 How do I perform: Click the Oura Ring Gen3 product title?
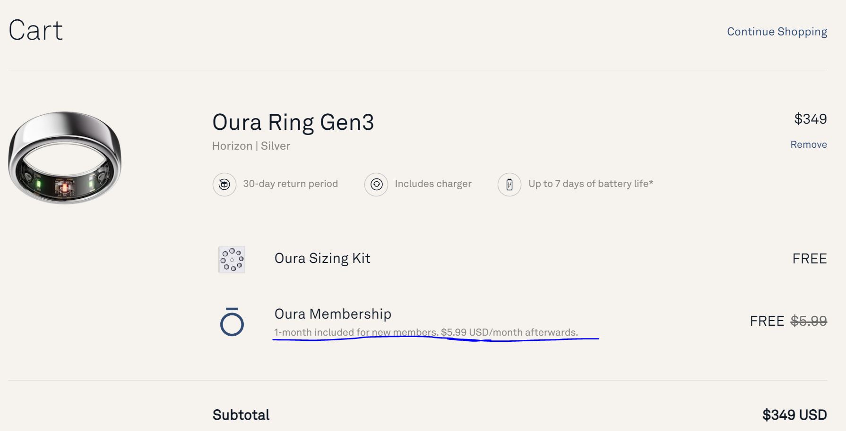click(293, 122)
